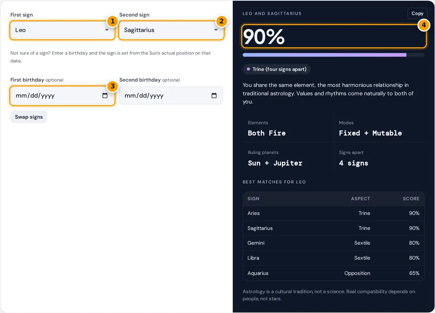Focus the Second birthday date field

point(171,96)
